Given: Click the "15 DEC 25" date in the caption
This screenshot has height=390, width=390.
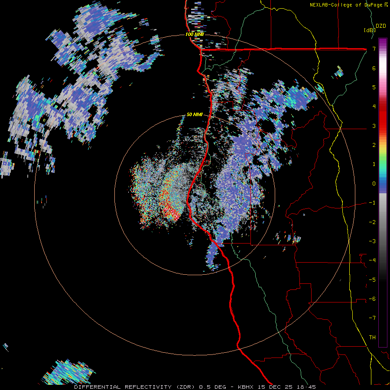Looking at the screenshot, I should (x=274, y=387).
